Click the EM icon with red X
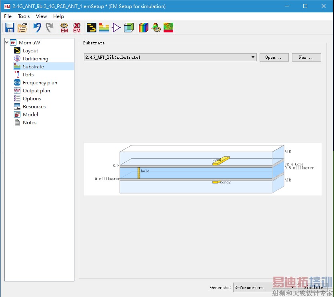The image size is (334, 297). 77,28
